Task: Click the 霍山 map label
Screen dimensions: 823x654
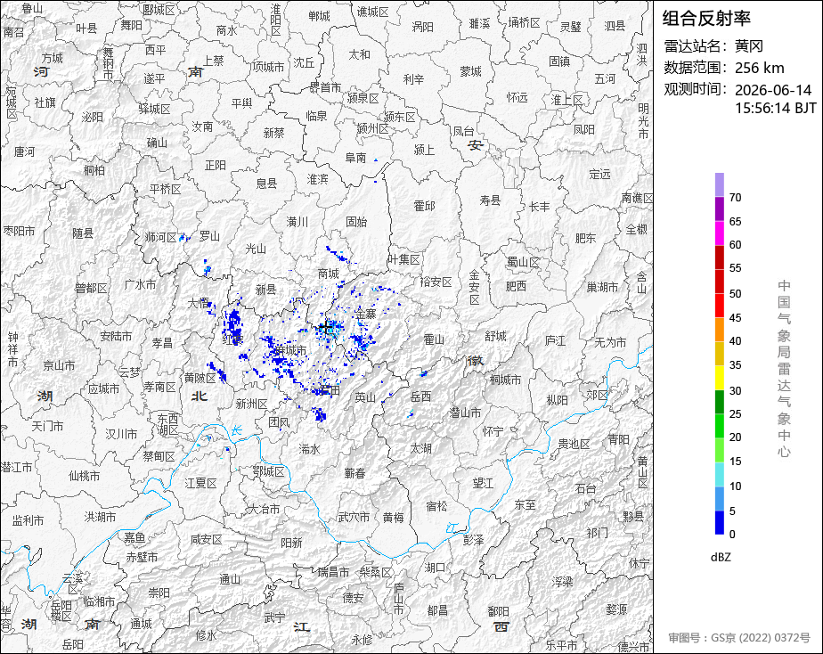Action: coord(434,339)
